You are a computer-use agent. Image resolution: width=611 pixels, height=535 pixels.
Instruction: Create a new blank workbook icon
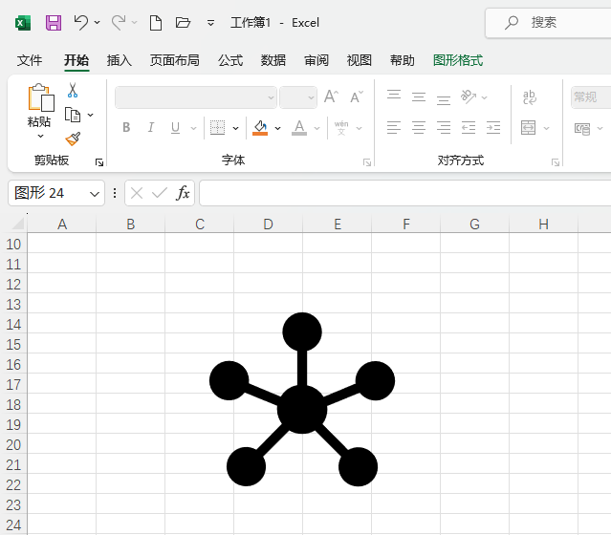click(x=156, y=23)
